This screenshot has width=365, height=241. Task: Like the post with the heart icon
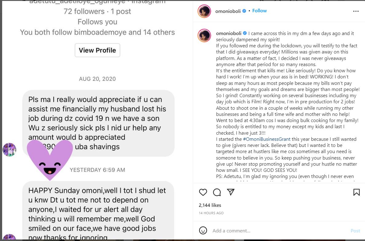(203, 192)
